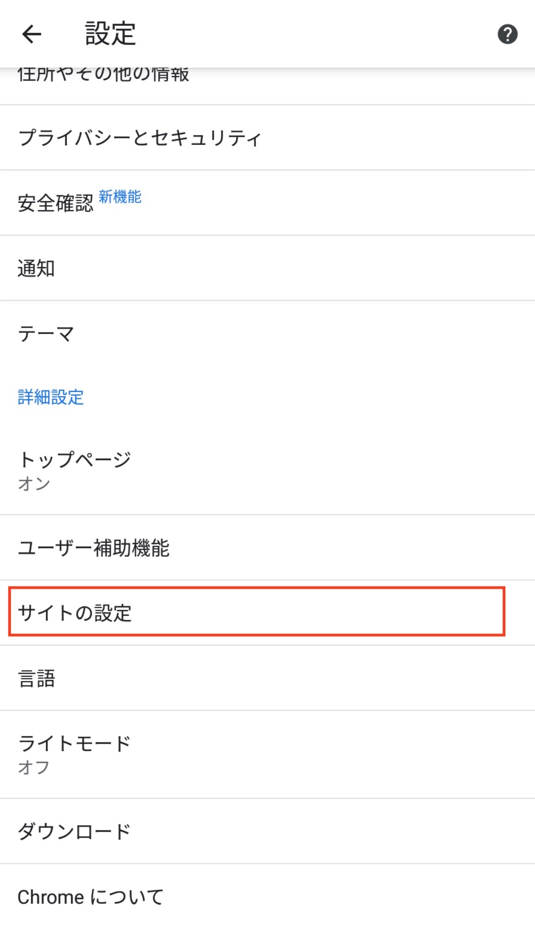This screenshot has height=927, width=535.
Task: Open the 安全確認 entry
Action: pyautogui.click(x=55, y=203)
